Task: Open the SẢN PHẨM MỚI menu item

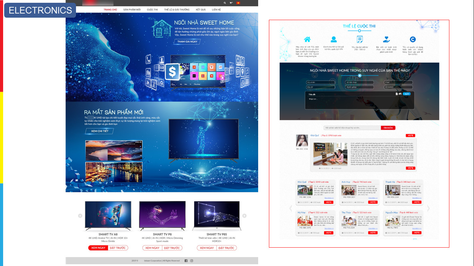Action: [x=132, y=10]
